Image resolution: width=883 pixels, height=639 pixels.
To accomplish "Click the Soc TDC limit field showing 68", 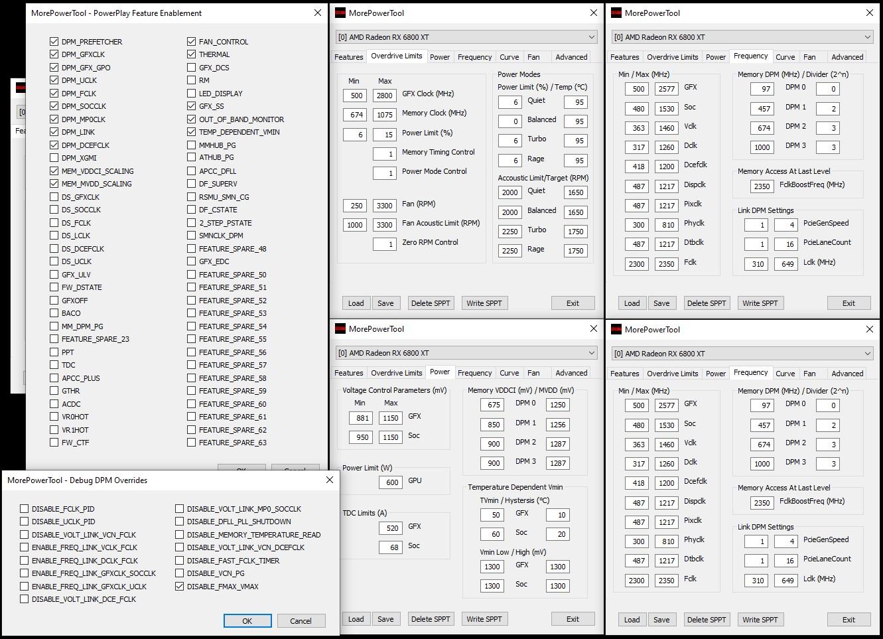I will (x=391, y=547).
